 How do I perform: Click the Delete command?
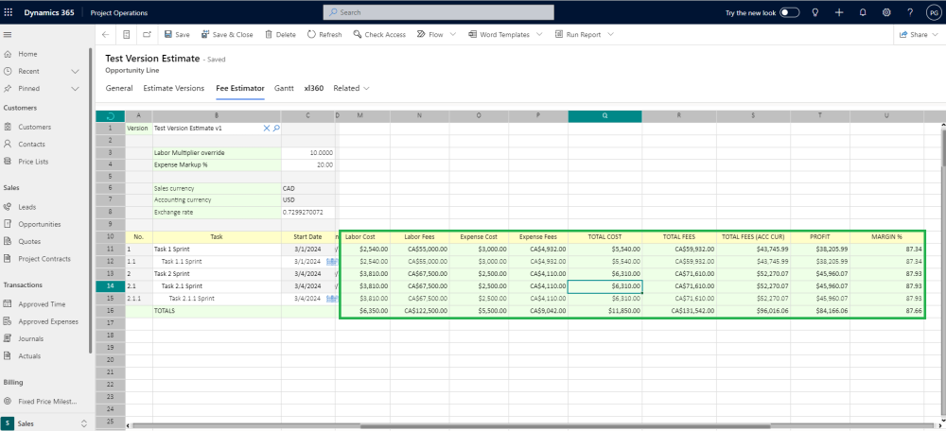(281, 35)
